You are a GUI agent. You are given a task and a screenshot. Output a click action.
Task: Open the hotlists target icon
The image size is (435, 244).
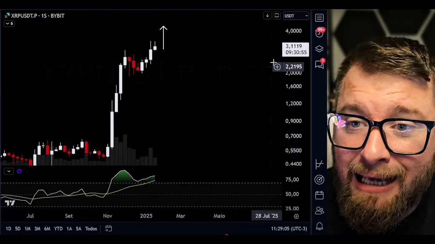coord(319,180)
